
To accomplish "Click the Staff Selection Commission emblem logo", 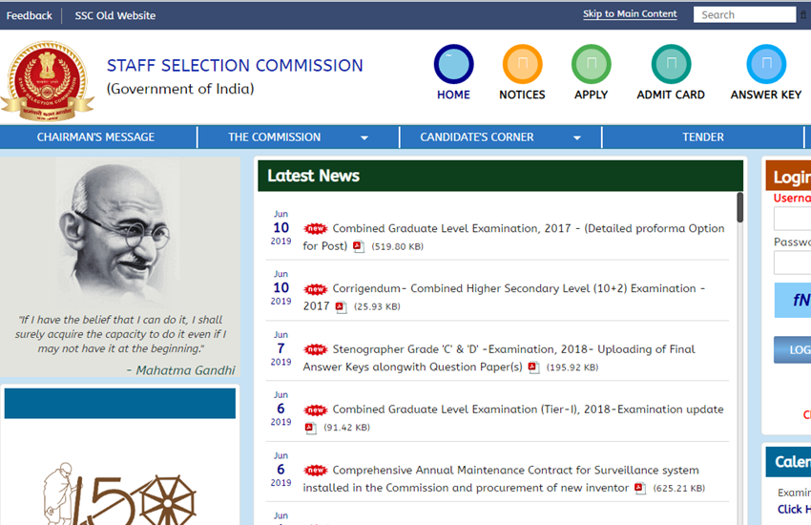I will (48, 80).
